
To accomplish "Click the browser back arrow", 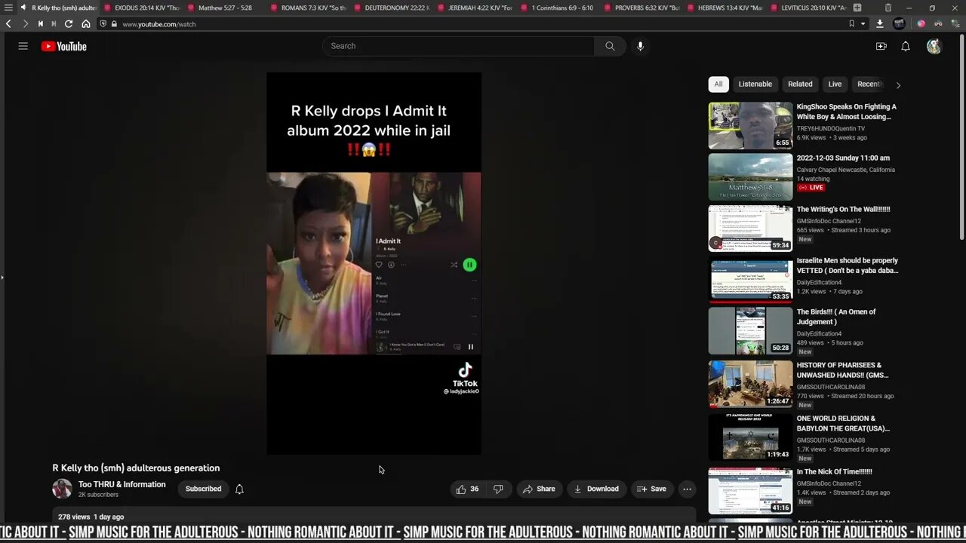I will click(8, 24).
